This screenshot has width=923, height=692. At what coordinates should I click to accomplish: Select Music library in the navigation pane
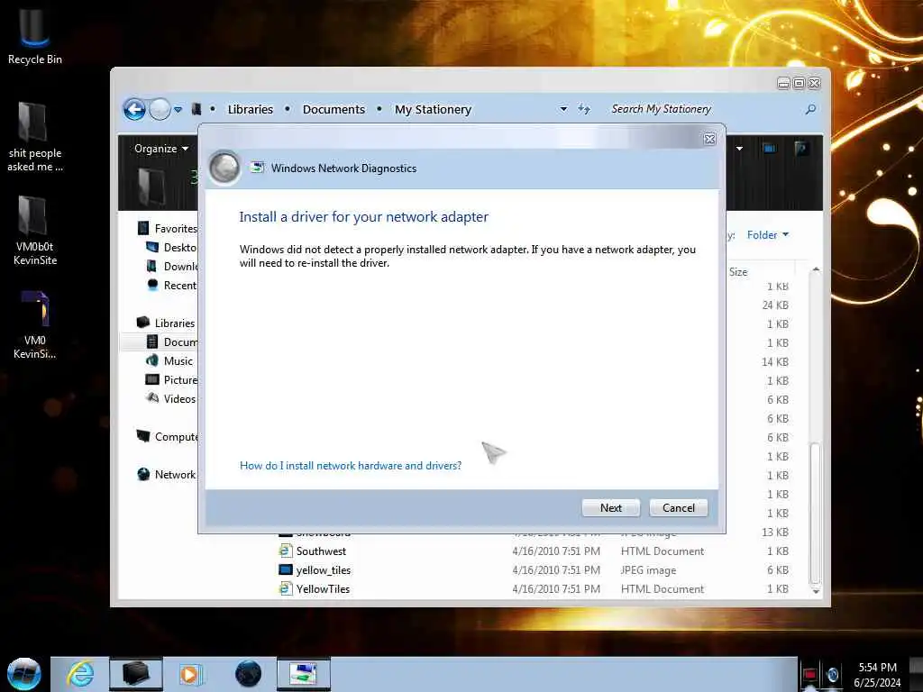[169, 360]
